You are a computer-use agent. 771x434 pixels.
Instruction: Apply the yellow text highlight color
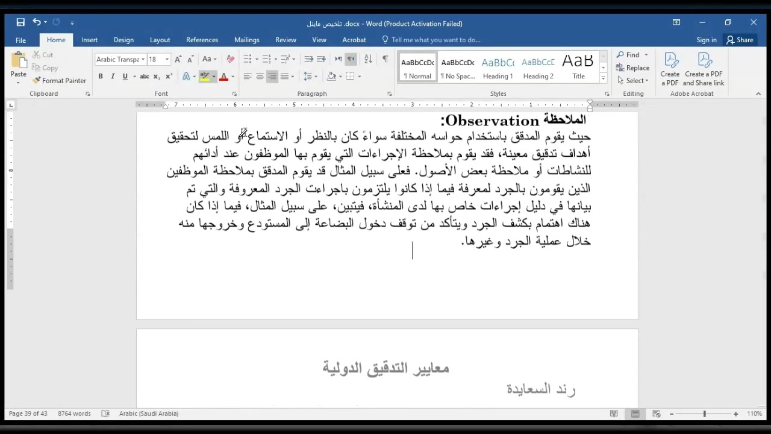(x=205, y=77)
